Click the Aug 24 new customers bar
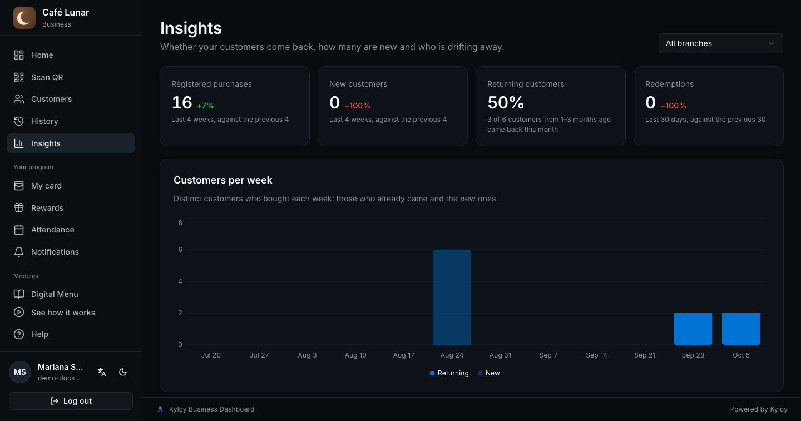This screenshot has width=801, height=421. click(x=452, y=297)
